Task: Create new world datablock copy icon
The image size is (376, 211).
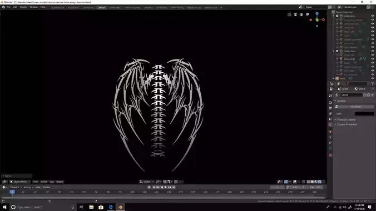Action: (368, 95)
